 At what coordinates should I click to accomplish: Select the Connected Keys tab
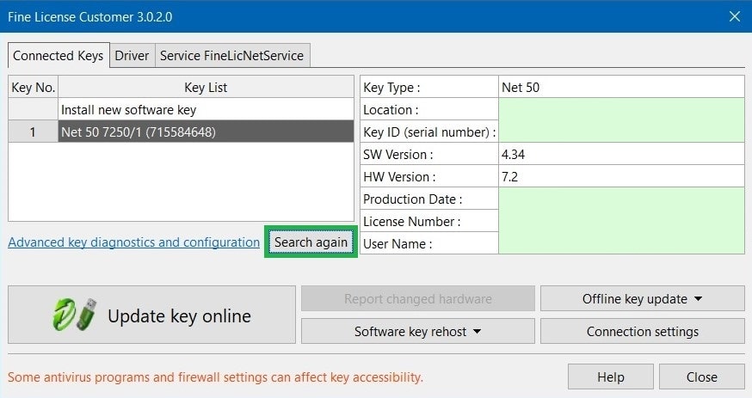pos(59,56)
